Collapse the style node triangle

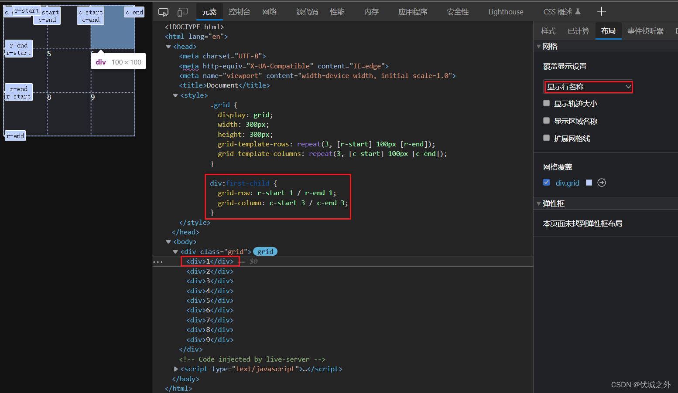coord(175,95)
